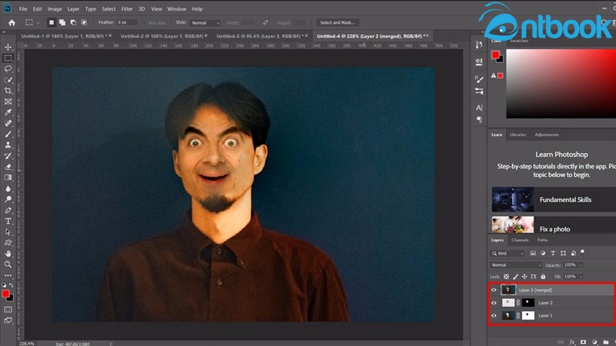Image resolution: width=616 pixels, height=346 pixels.
Task: Filter layers for pixel layers
Action: [533, 254]
